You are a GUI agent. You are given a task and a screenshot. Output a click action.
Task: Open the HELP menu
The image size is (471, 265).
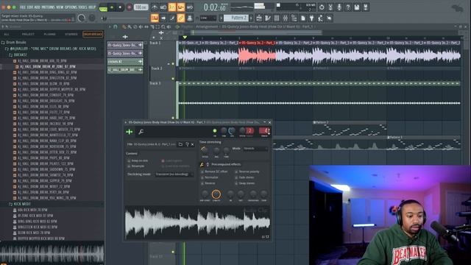pyautogui.click(x=92, y=7)
